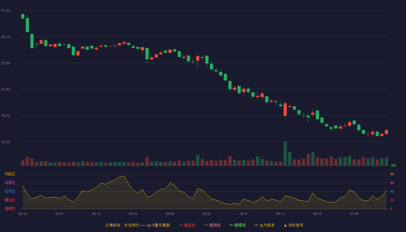Click the 建仓区 zone label
Viewport: 406px width, 232px height.
[x=10, y=200]
